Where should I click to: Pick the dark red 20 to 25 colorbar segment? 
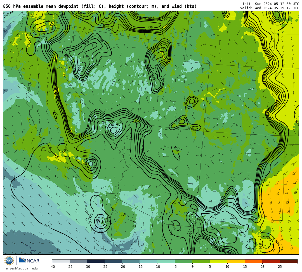pyautogui.click(x=271, y=261)
